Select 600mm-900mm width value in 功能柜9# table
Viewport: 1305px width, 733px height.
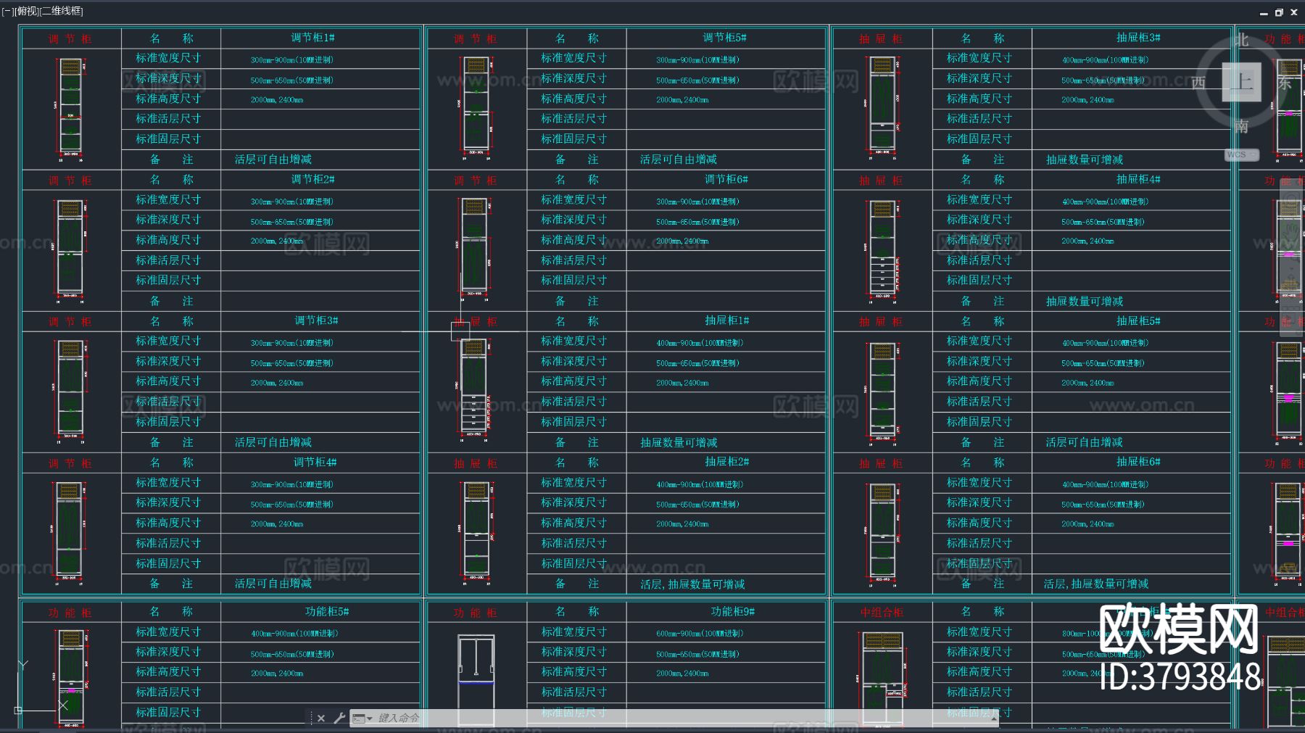pyautogui.click(x=700, y=634)
